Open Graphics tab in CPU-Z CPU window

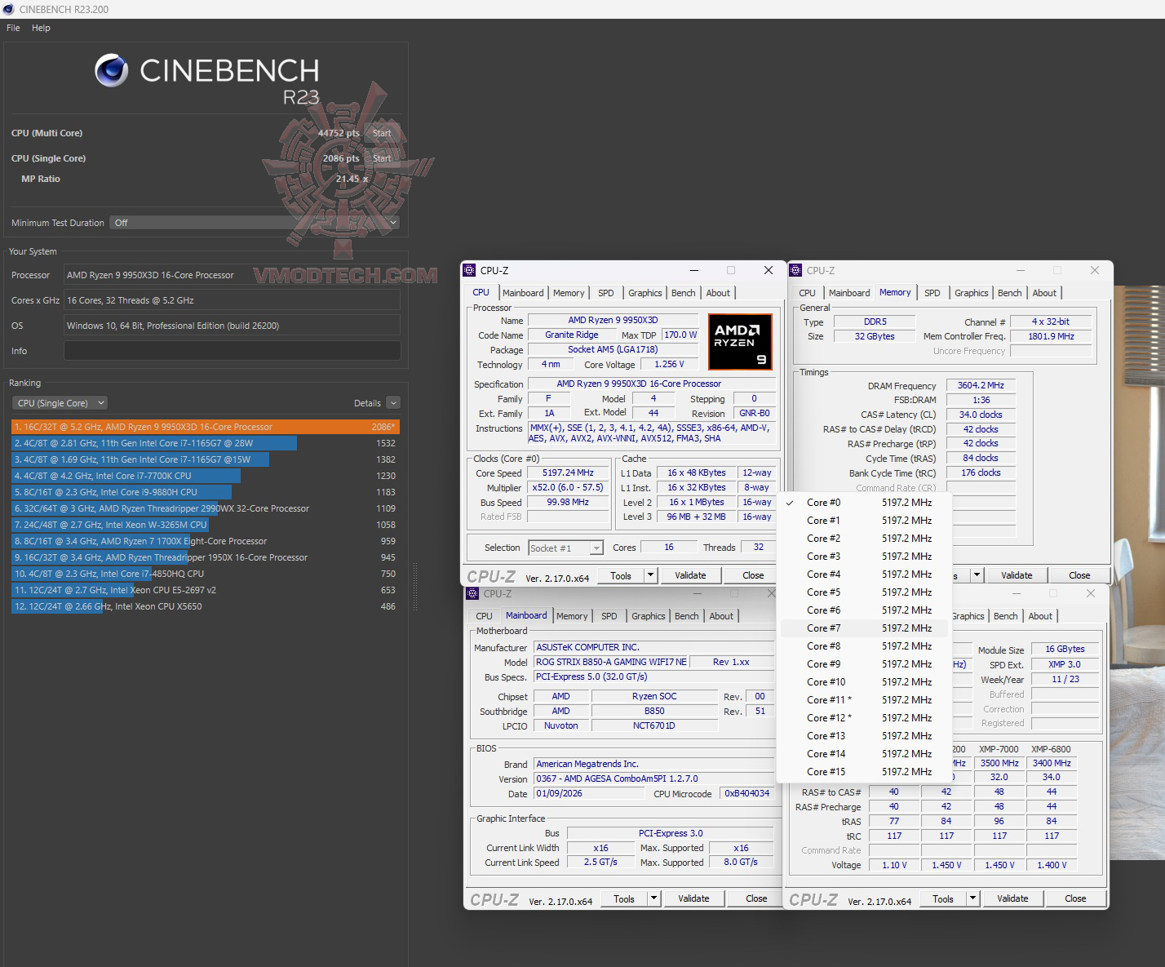(645, 293)
